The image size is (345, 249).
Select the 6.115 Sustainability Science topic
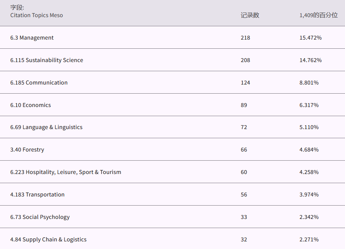(x=47, y=60)
